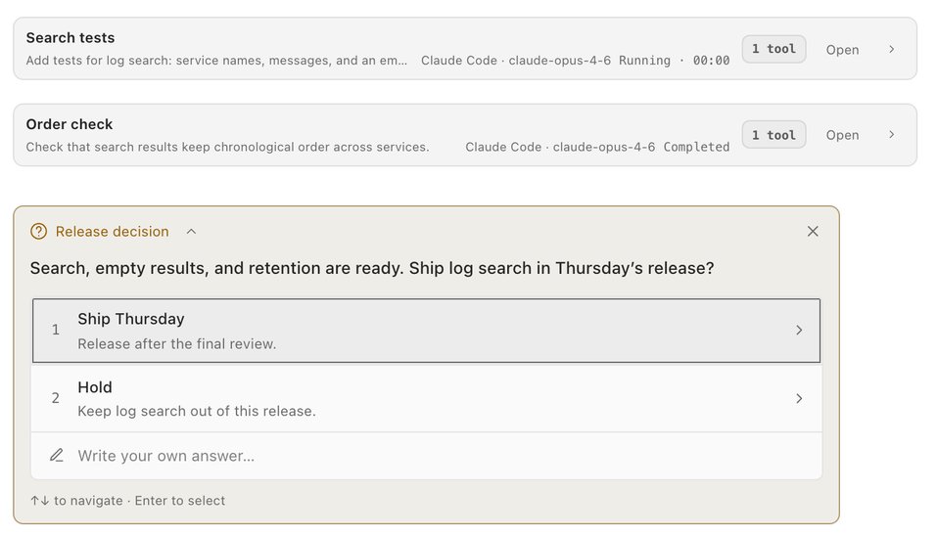Screen dimensions: 937x536
Task: Click the 1 tool badge on Search tests
Action: pyautogui.click(x=773, y=49)
